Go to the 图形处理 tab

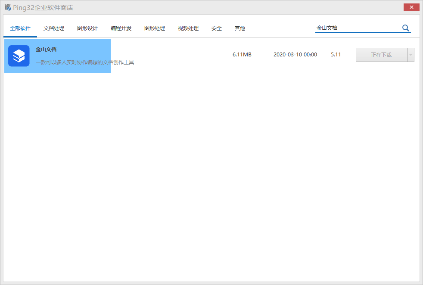click(x=155, y=28)
